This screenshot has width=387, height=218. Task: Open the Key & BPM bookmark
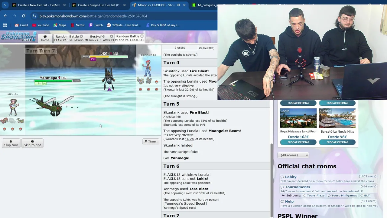coord(162,25)
